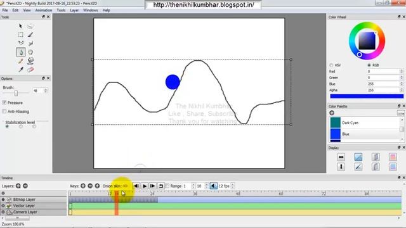Screen dimensions: 406x228
Task: Adjust the Brush size spinner arrows
Action: (x=46, y=91)
